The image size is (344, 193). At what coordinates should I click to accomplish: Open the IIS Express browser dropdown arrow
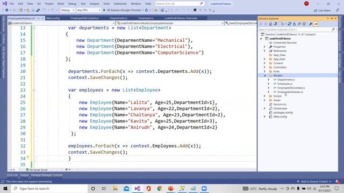point(142,10)
